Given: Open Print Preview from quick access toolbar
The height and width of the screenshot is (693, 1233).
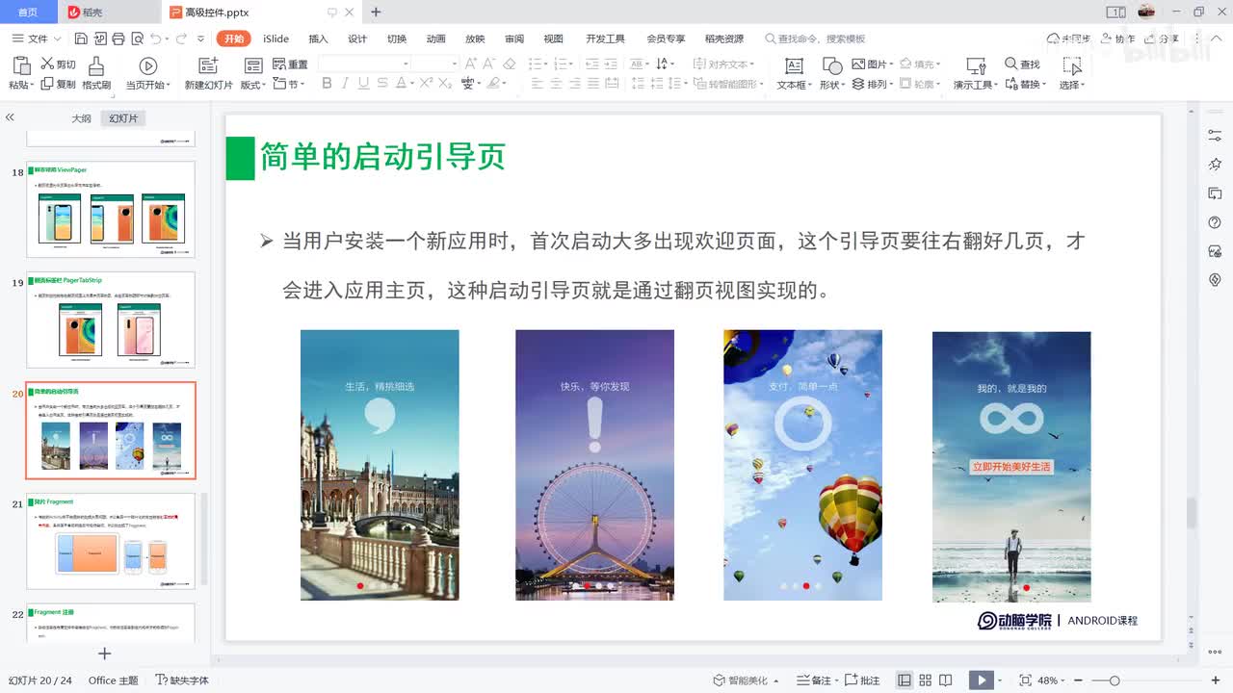Looking at the screenshot, I should pyautogui.click(x=136, y=38).
